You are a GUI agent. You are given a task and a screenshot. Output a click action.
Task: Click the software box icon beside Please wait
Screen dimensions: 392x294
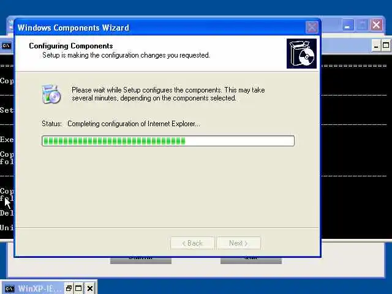click(x=51, y=94)
